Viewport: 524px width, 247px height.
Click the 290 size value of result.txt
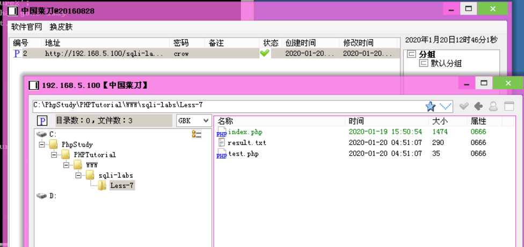point(438,143)
